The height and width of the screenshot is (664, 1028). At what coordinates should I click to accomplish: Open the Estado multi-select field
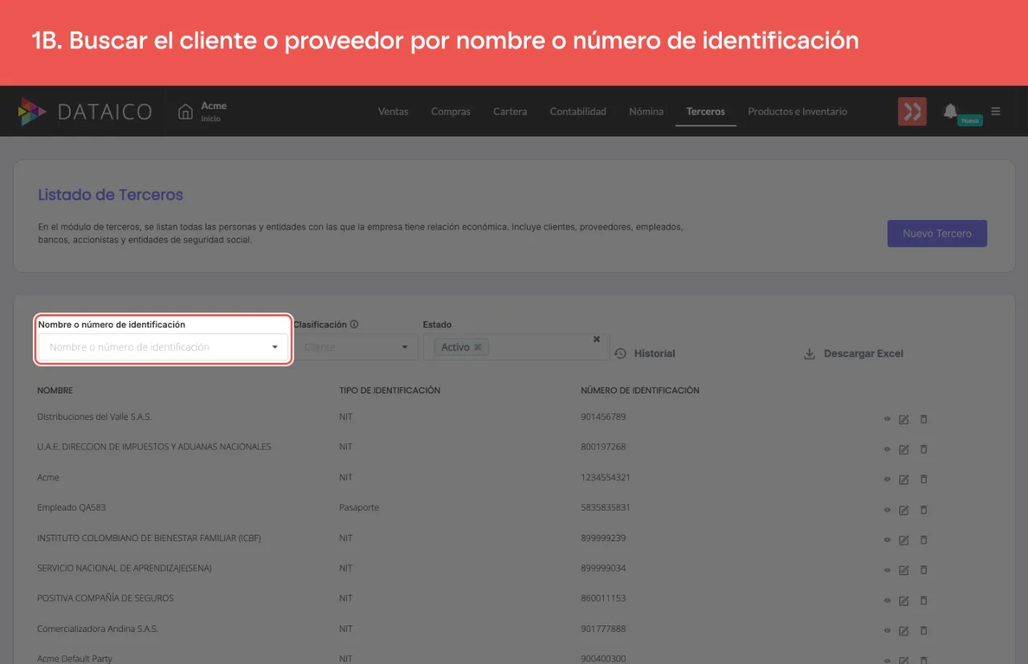coord(516,347)
